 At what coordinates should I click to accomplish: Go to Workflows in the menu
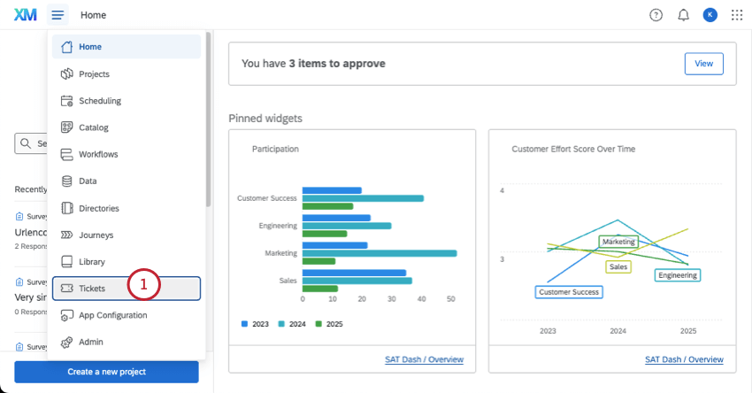coord(98,155)
